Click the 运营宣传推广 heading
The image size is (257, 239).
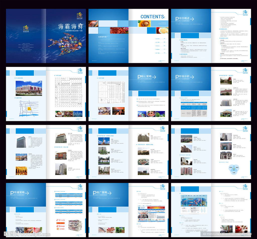103,37
